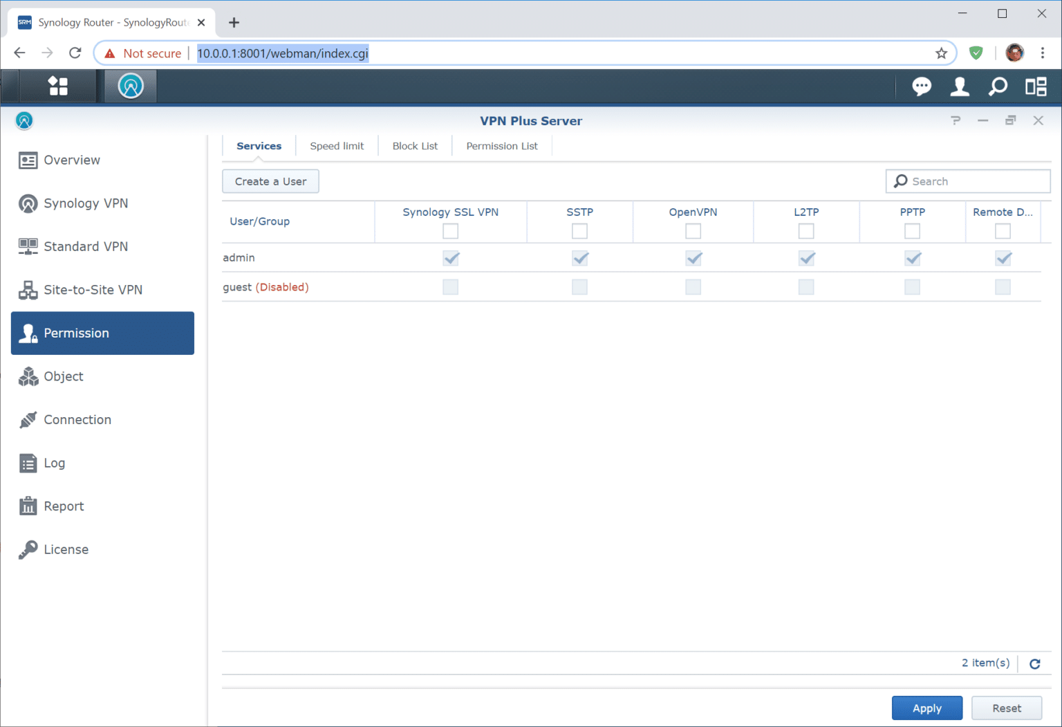1062x727 pixels.
Task: Close the Synology Router browser tab
Action: [x=201, y=23]
